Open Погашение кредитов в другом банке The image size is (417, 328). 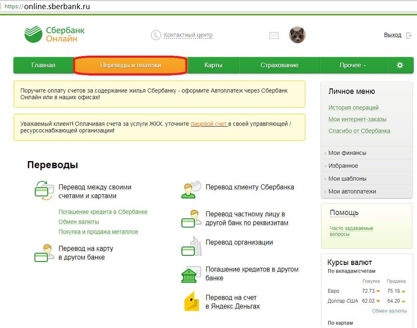point(252,274)
